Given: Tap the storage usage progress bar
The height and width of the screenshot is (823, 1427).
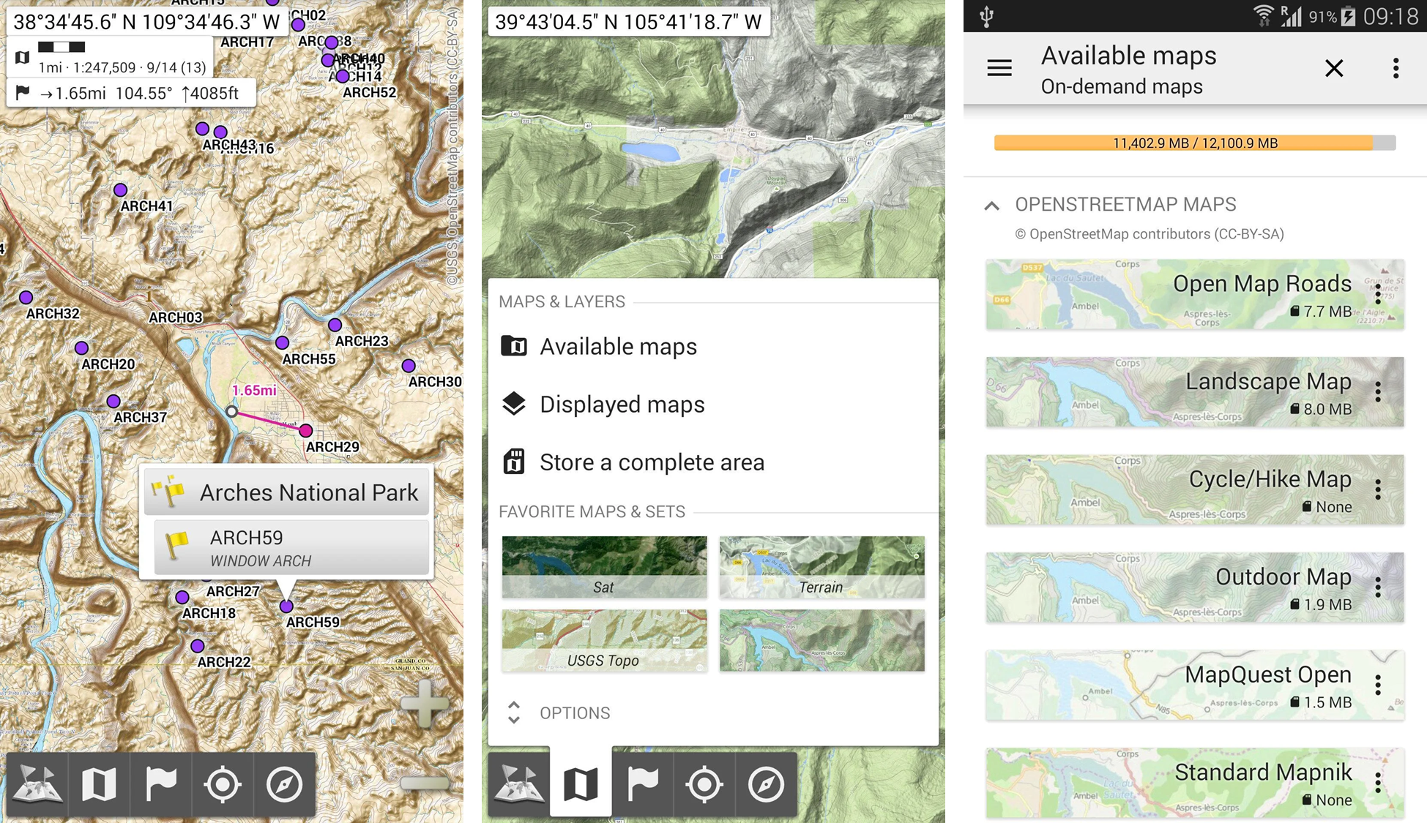Looking at the screenshot, I should point(1195,143).
